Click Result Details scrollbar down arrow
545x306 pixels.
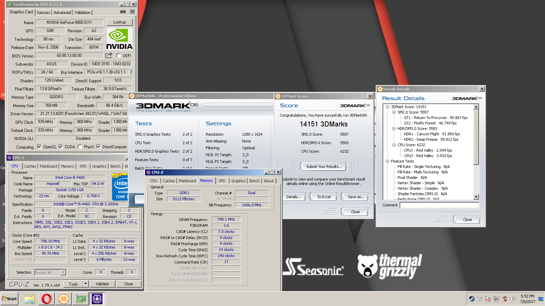pos(476,197)
